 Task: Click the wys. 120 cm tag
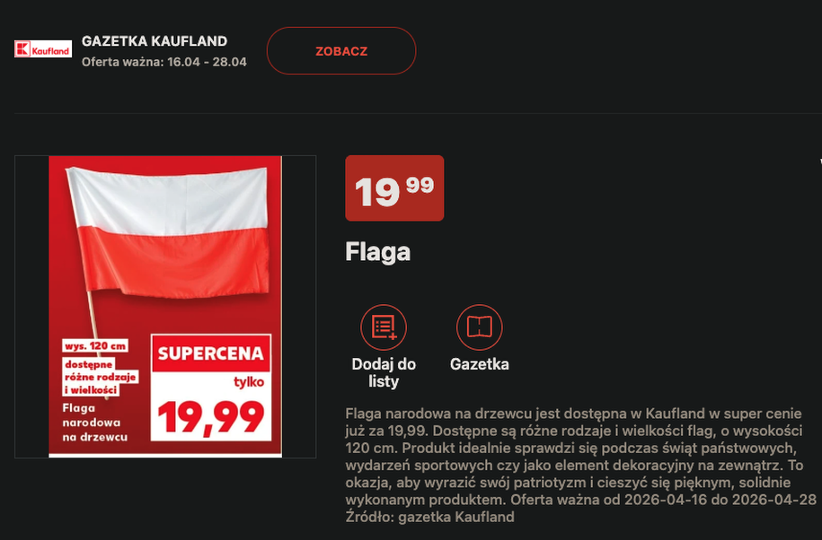pos(94,345)
